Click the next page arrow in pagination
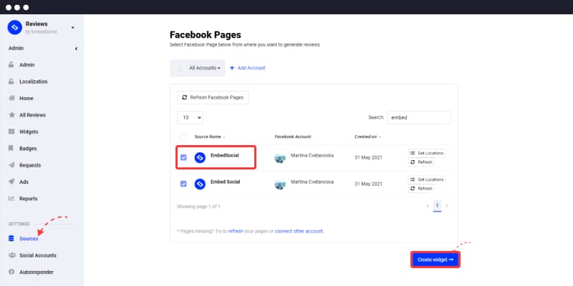 [x=447, y=206]
